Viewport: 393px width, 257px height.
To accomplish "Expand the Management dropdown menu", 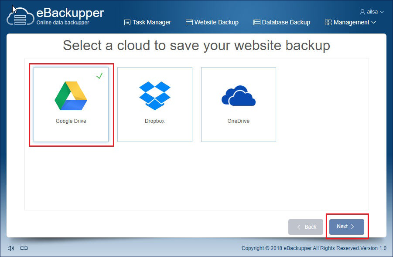I will pos(350,22).
